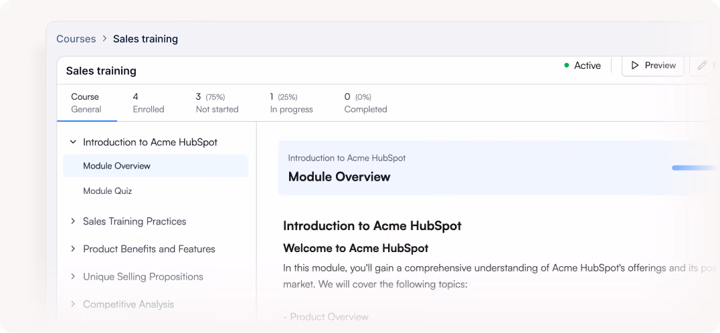Image resolution: width=720 pixels, height=333 pixels.
Task: Click the Preview button
Action: (652, 66)
